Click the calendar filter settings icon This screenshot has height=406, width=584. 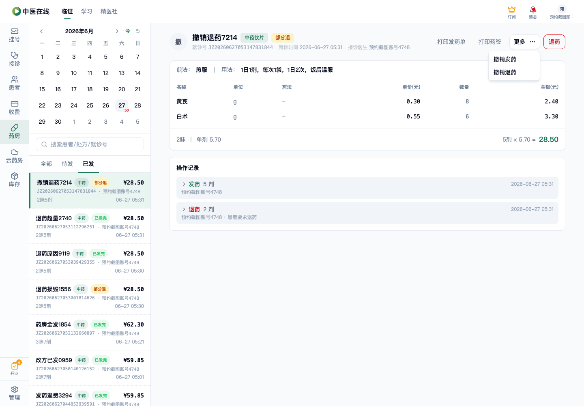138,31
